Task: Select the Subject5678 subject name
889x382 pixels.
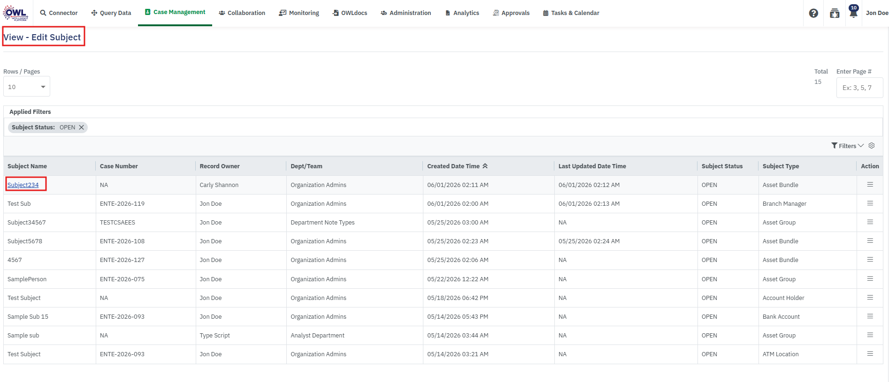Action: click(25, 241)
